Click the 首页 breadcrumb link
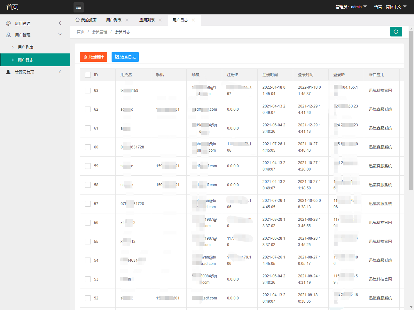The width and height of the screenshot is (414, 310). 81,32
